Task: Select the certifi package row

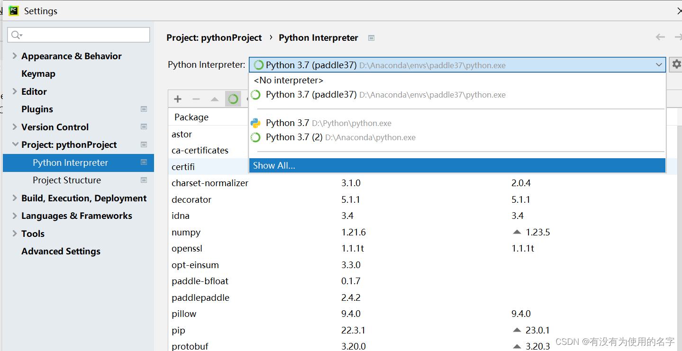Action: [209, 167]
